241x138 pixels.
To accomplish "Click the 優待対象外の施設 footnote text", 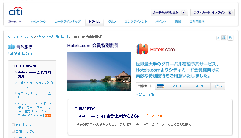I will [133, 124].
